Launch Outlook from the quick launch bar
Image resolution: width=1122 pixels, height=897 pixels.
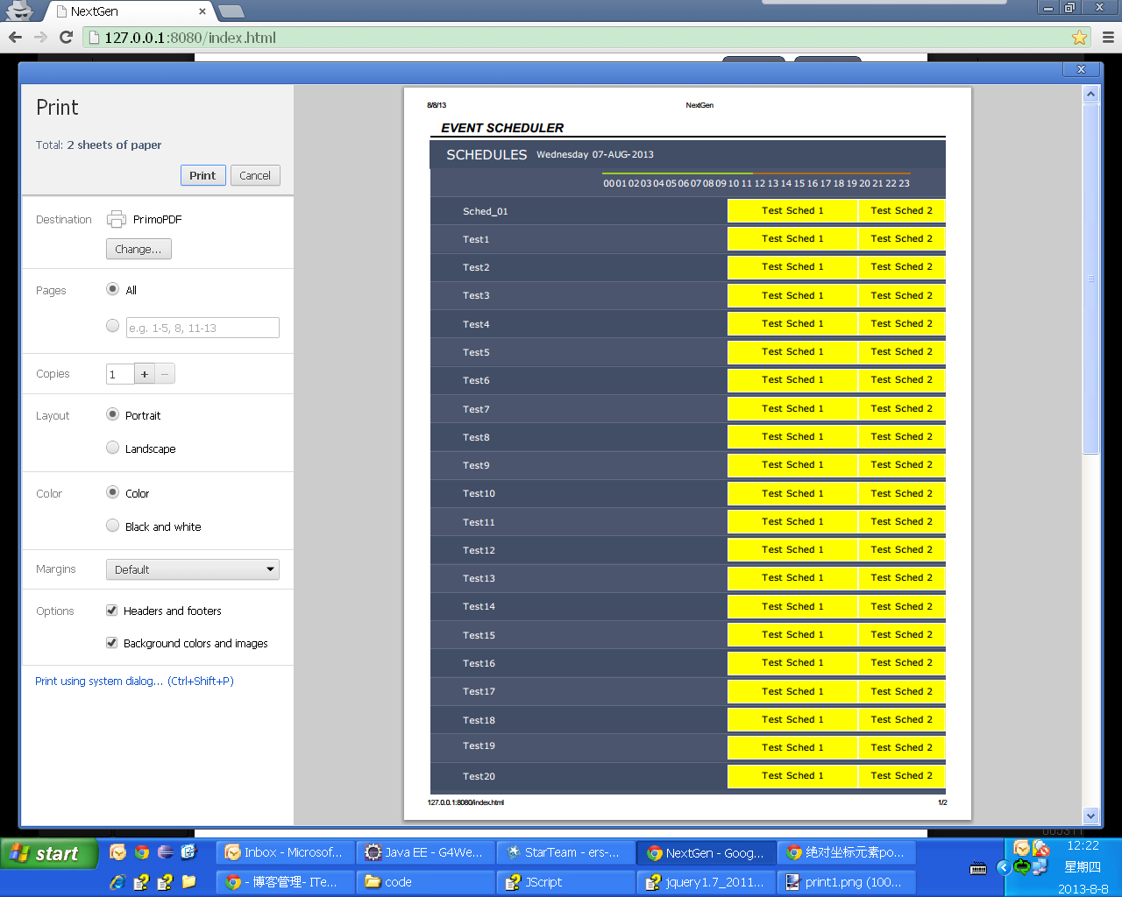pos(118,852)
